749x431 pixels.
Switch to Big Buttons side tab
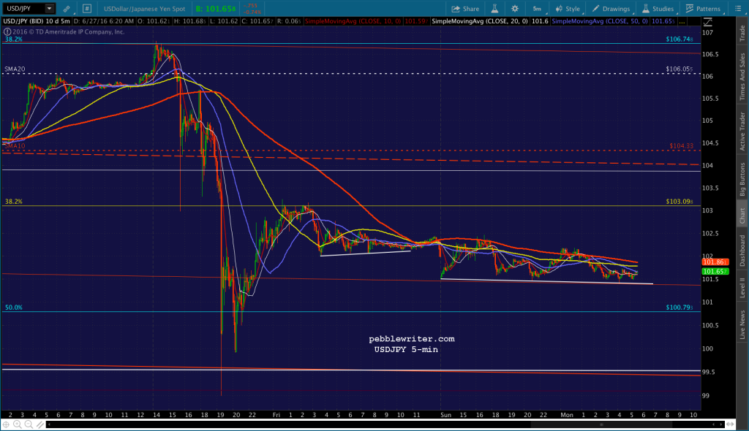pyautogui.click(x=742, y=180)
